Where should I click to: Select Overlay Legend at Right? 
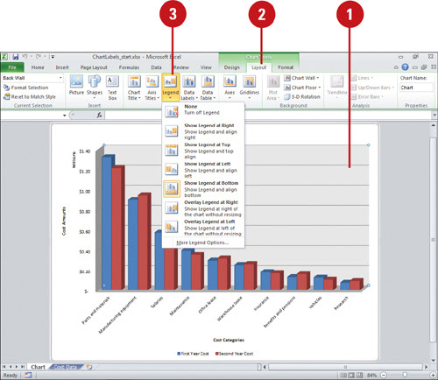(x=203, y=208)
